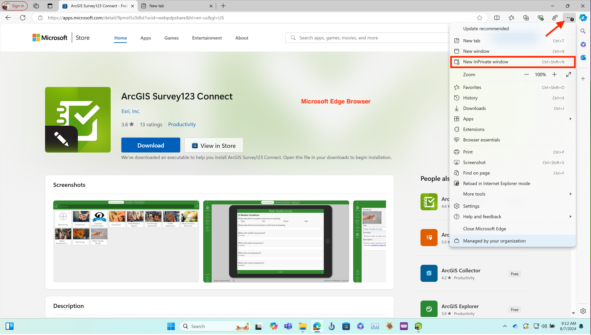Click the Outlook icon in Edge sidebar
The width and height of the screenshot is (591, 335).
coord(583,58)
